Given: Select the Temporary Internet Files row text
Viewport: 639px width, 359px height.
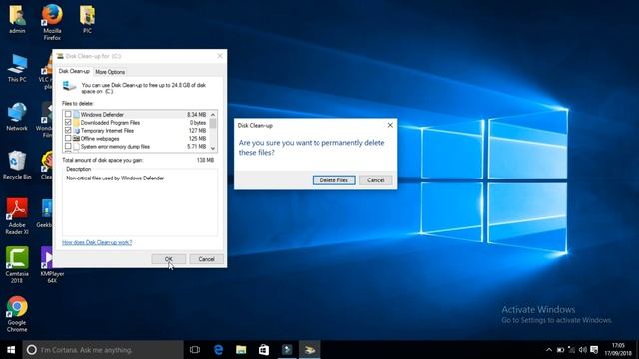Looking at the screenshot, I should pos(107,131).
